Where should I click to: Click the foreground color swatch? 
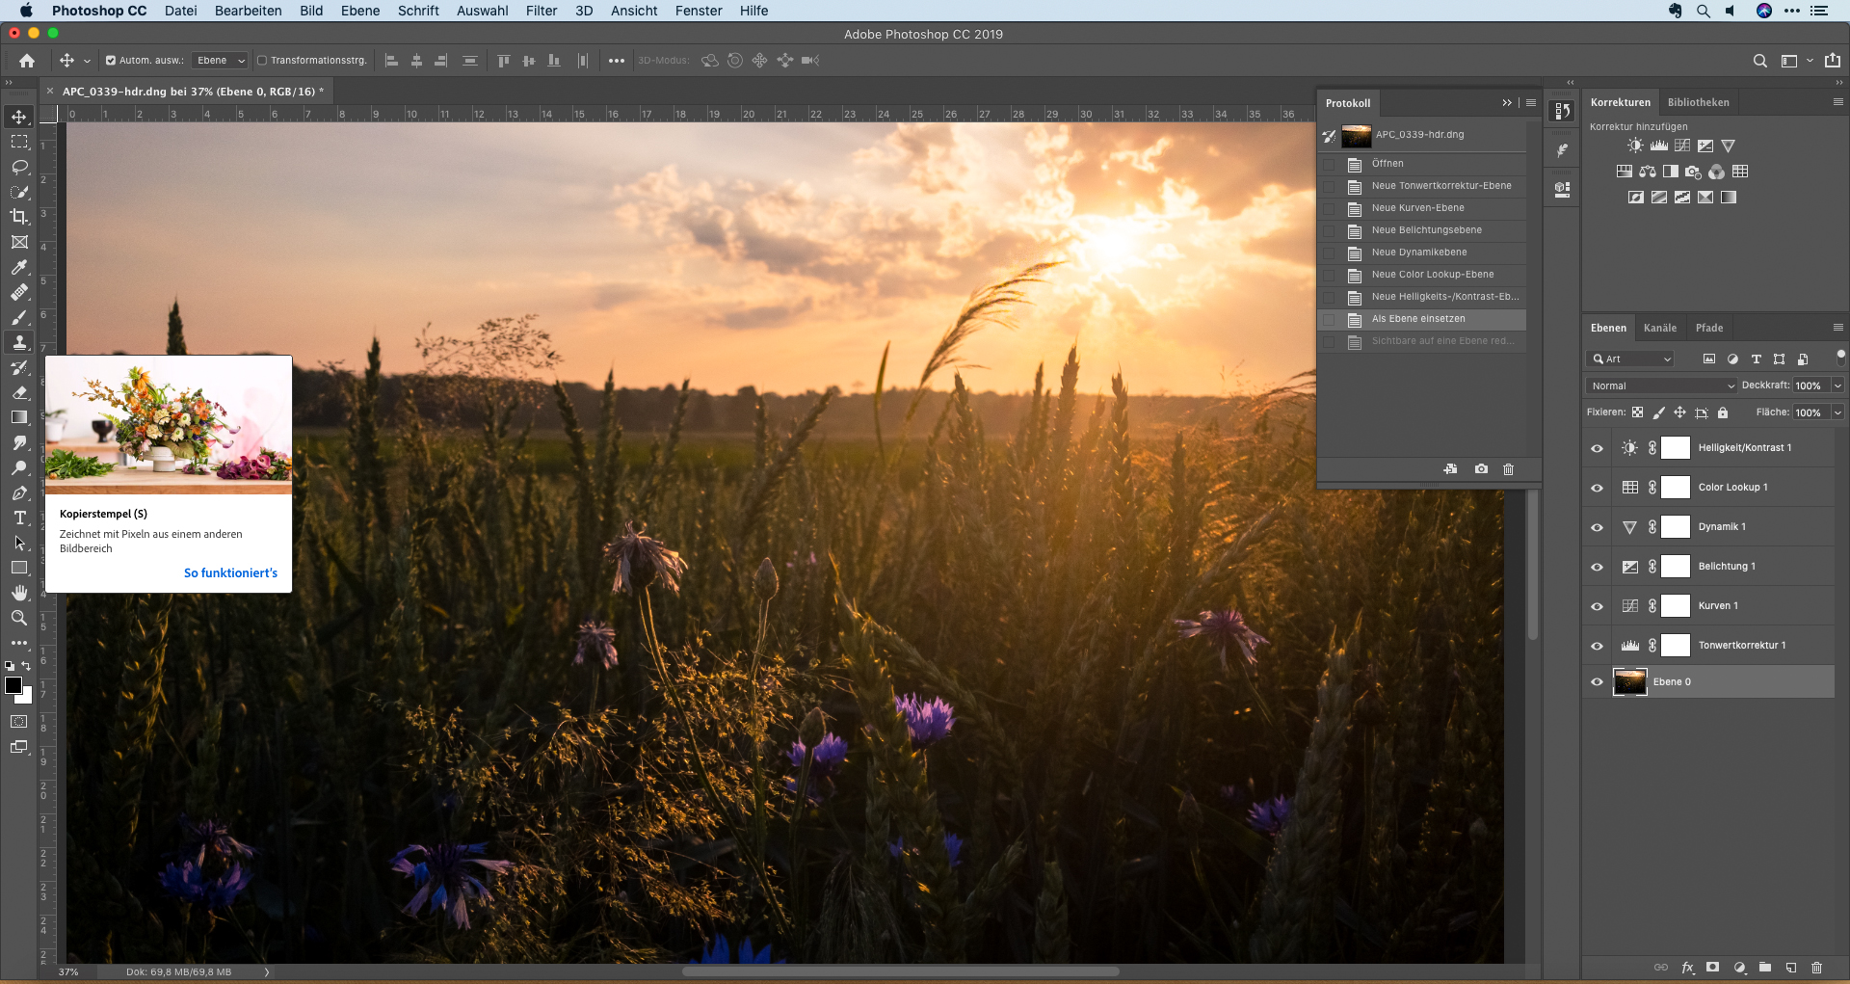pos(13,685)
